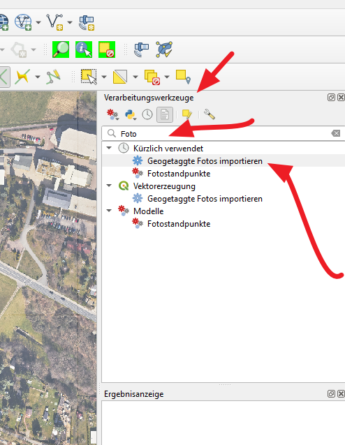The width and height of the screenshot is (345, 445).
Task: Open dropdown arrow beside Select Features tool
Action: 104,77
